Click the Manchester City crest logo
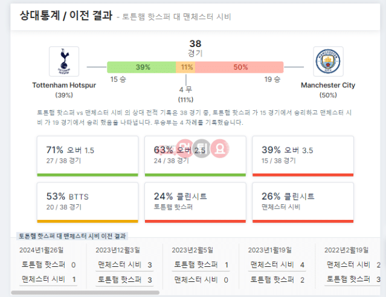The image size is (386, 297). [328, 61]
